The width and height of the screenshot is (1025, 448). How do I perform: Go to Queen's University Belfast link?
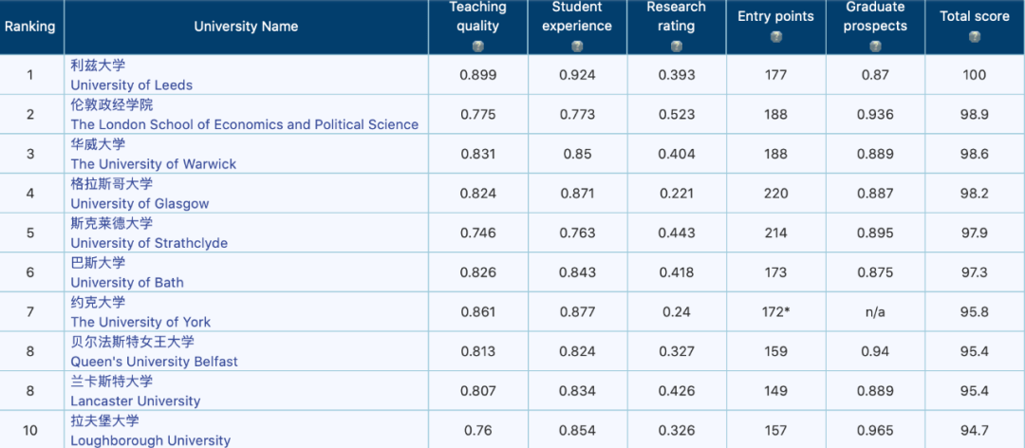click(x=154, y=362)
